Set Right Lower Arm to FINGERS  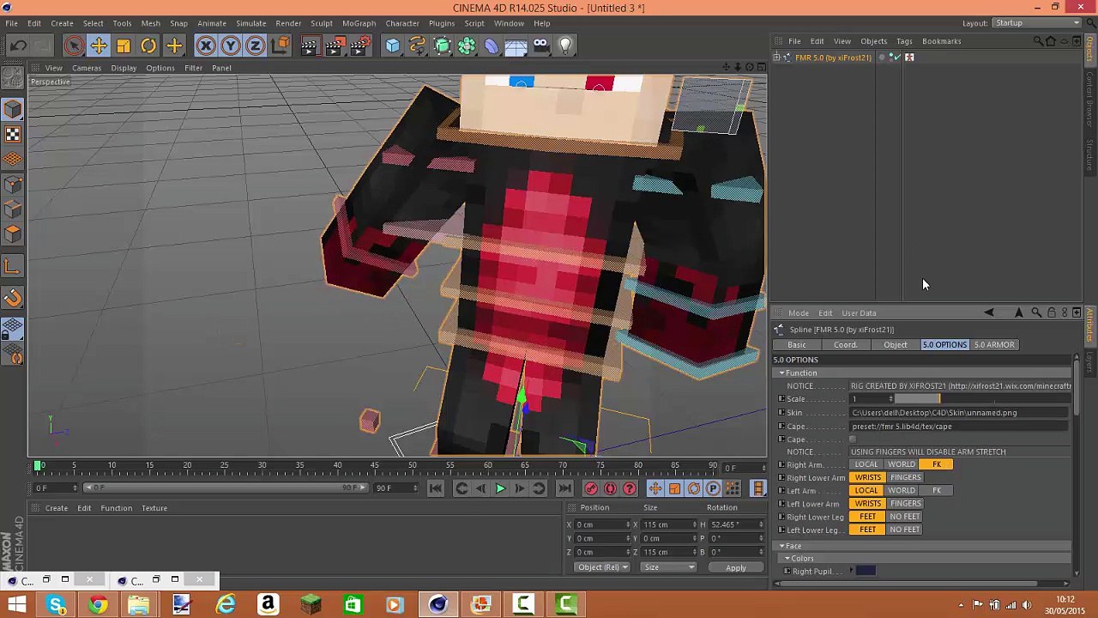coord(905,477)
